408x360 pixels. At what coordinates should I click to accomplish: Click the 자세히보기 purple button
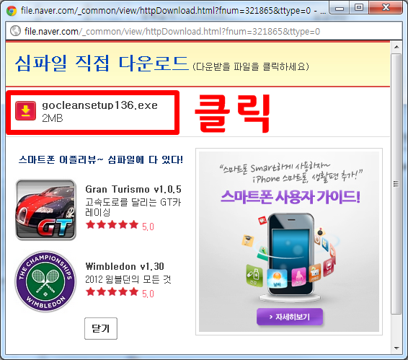pos(290,317)
